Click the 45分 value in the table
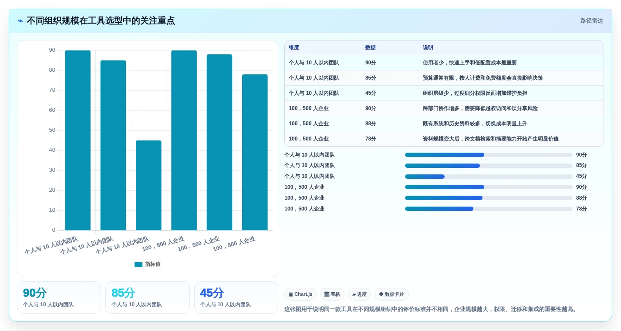Image resolution: width=621 pixels, height=331 pixels. (x=371, y=93)
